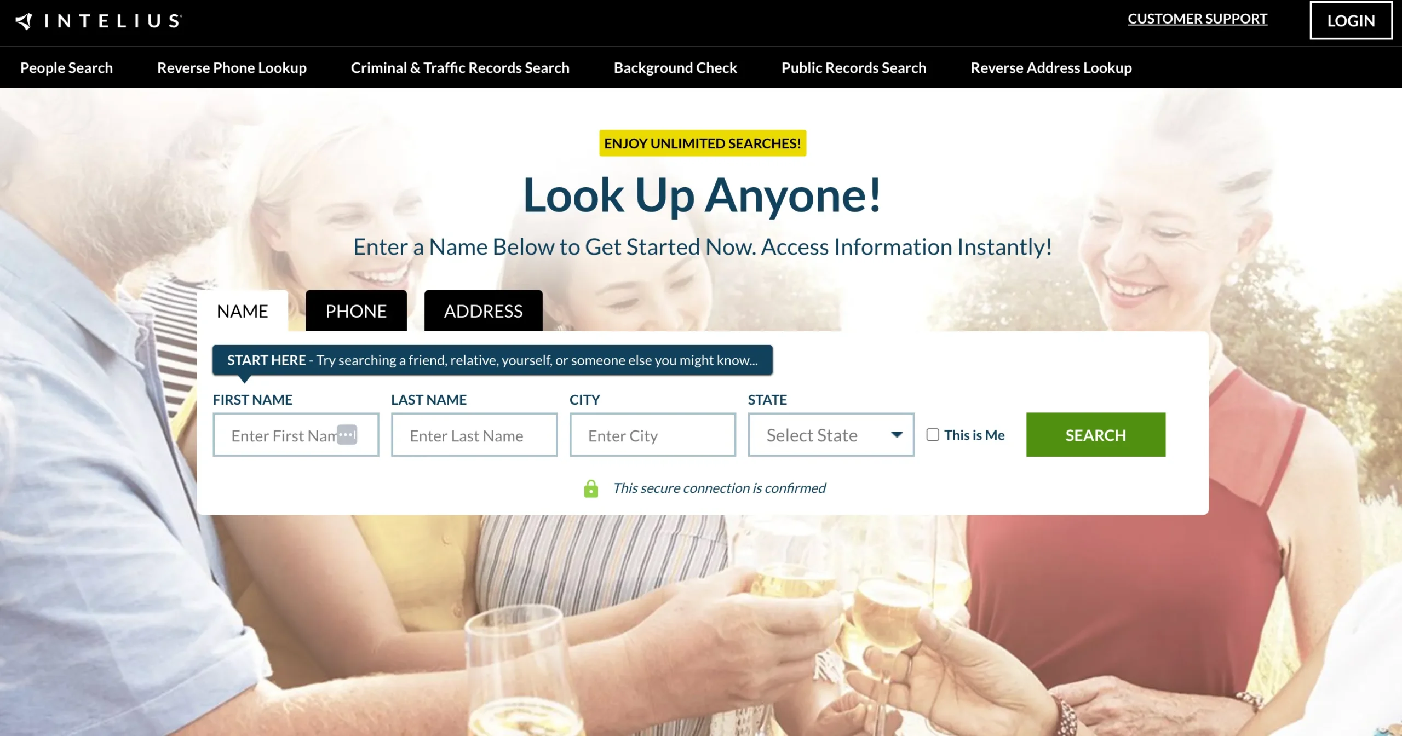Click the Enter City input field

click(652, 435)
